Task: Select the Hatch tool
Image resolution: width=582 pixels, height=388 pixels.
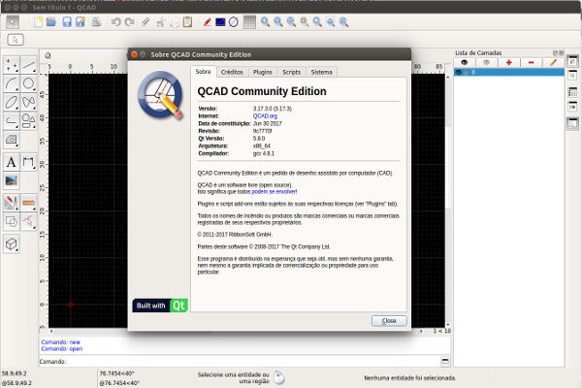Action: [x=12, y=140]
